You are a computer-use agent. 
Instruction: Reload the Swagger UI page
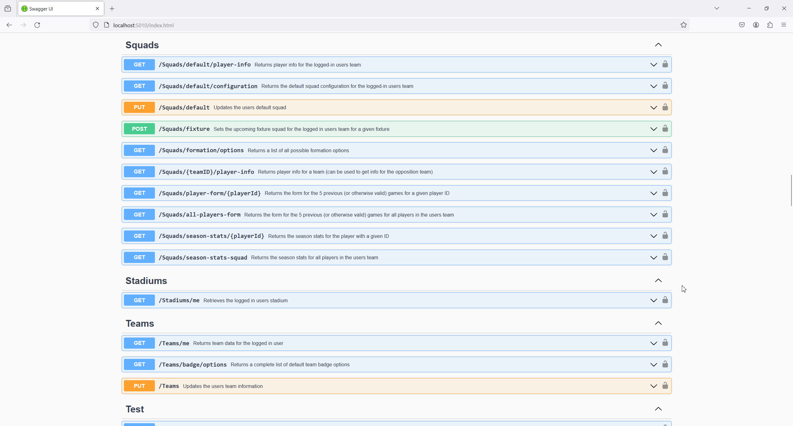click(x=37, y=25)
